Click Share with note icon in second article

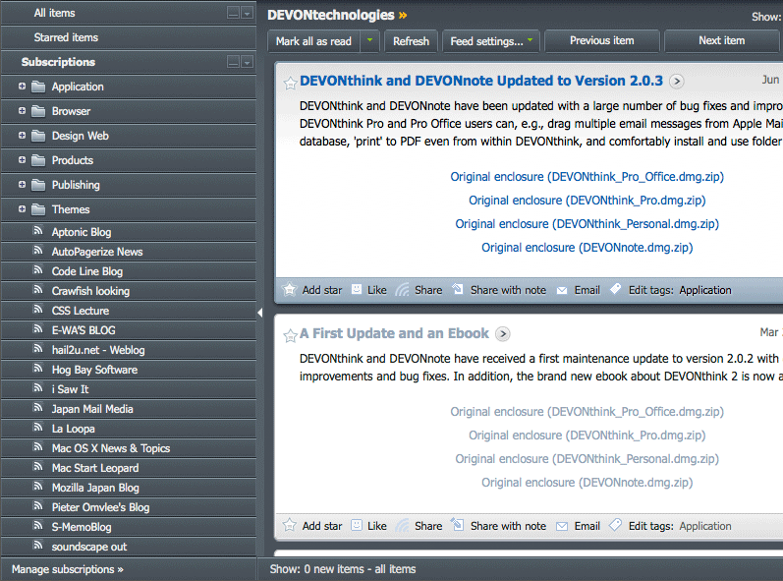(x=458, y=524)
